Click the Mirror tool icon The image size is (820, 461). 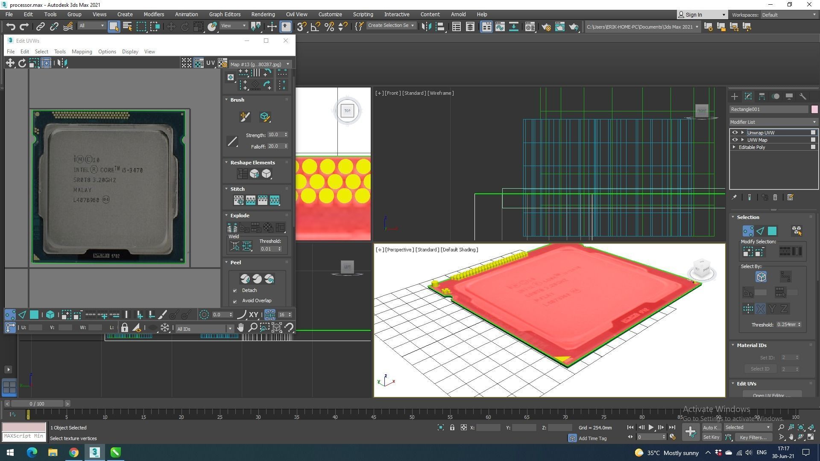tap(426, 26)
